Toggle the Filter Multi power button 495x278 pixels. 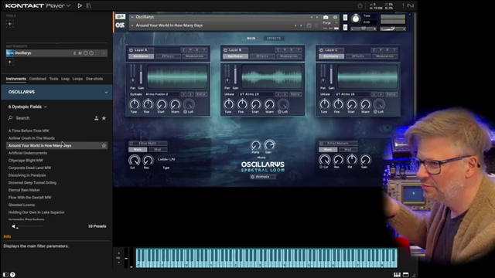[131, 144]
